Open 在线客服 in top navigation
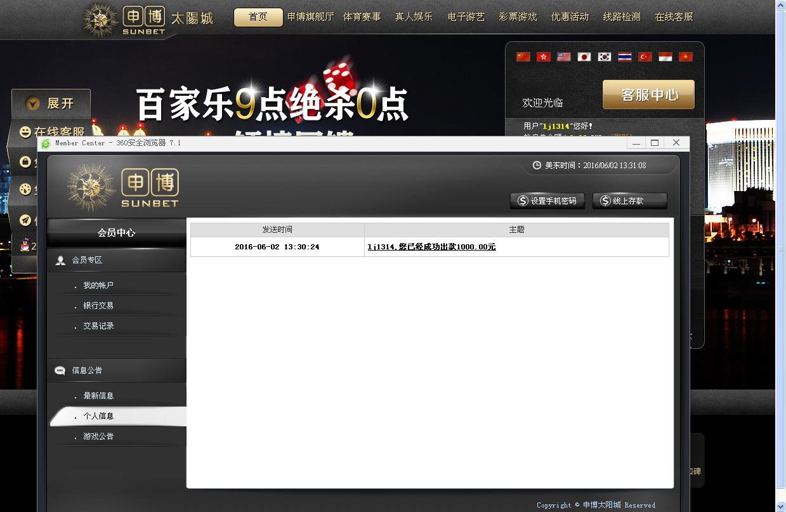Viewport: 786px width, 512px height. pos(674,17)
